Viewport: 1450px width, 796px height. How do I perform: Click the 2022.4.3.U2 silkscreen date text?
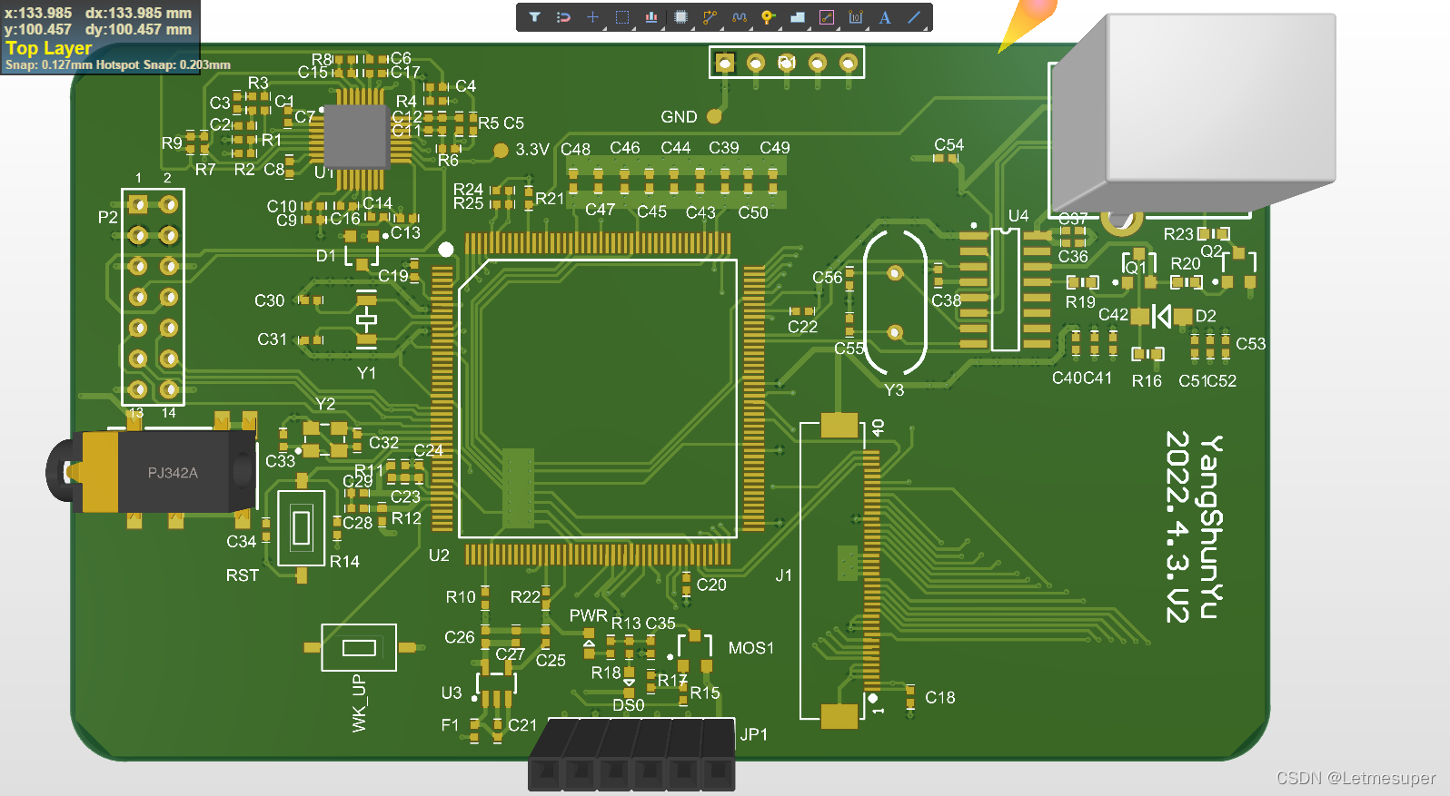click(x=1177, y=526)
